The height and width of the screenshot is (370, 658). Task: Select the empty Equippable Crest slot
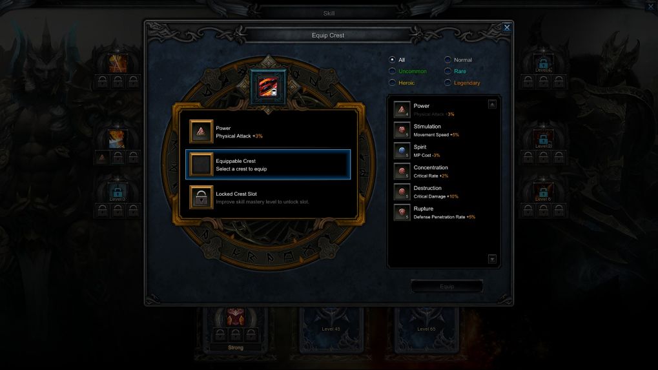(268, 165)
